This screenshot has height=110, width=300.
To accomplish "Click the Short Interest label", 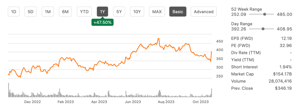I will tap(244, 67).
